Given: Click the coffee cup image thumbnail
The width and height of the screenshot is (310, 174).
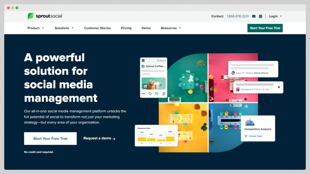Looking at the screenshot, I should tap(153, 83).
